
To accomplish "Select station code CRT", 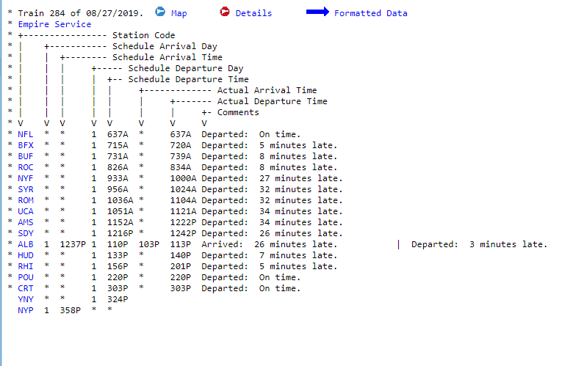I will [25, 288].
